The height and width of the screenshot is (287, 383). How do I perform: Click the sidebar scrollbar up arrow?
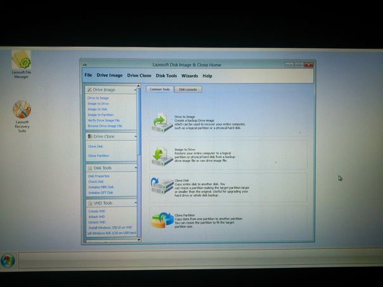139,86
